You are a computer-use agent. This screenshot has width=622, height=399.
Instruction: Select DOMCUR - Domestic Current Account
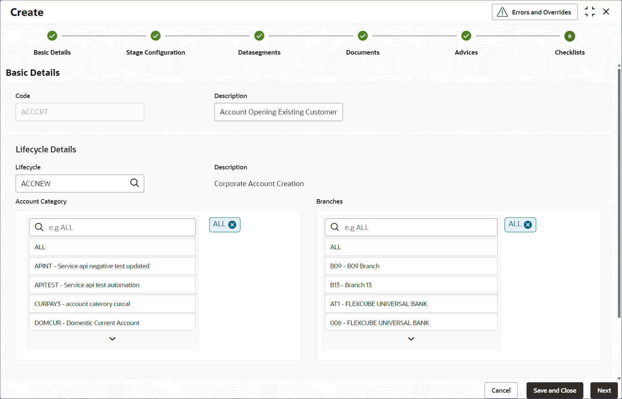pyautogui.click(x=112, y=322)
